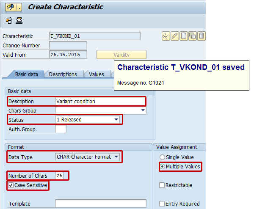254x209 pixels.
Task: Expand the Chars Group dropdown
Action: click(x=143, y=110)
